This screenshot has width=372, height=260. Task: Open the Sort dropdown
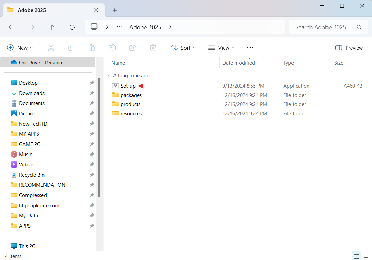click(x=183, y=48)
